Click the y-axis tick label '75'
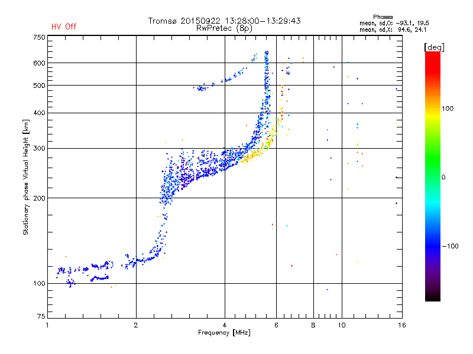 (41, 316)
